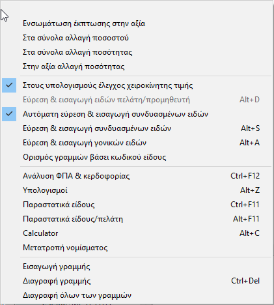
Task: Open Μετατροπή νομίσματος
Action: coord(137,248)
